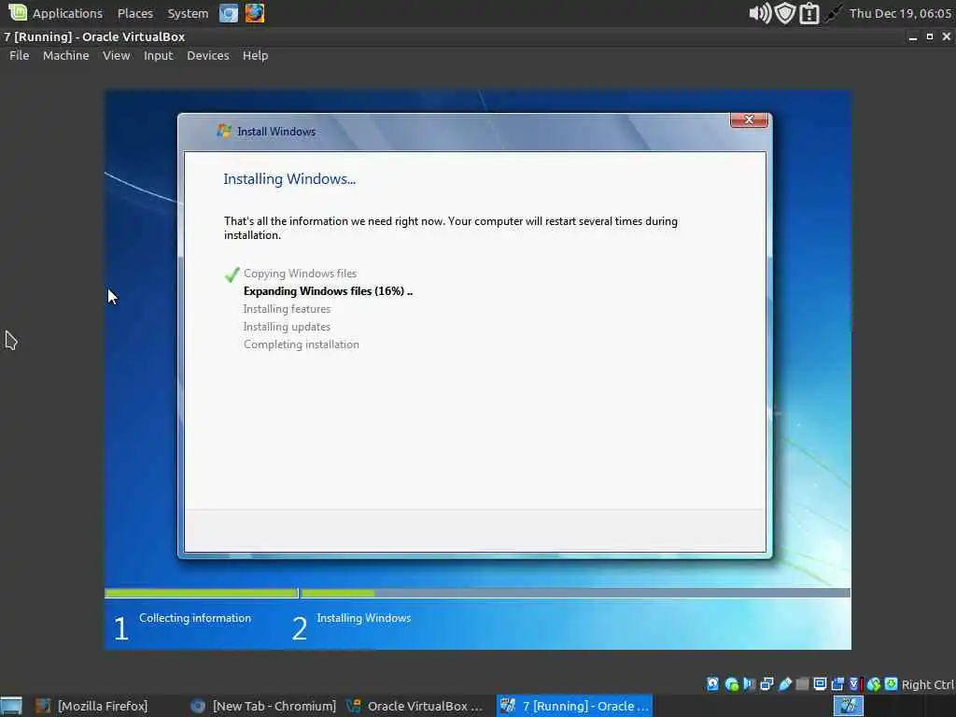Viewport: 956px width, 717px height.
Task: Click the 'Collecting information' progress bar segment
Action: coord(202,593)
